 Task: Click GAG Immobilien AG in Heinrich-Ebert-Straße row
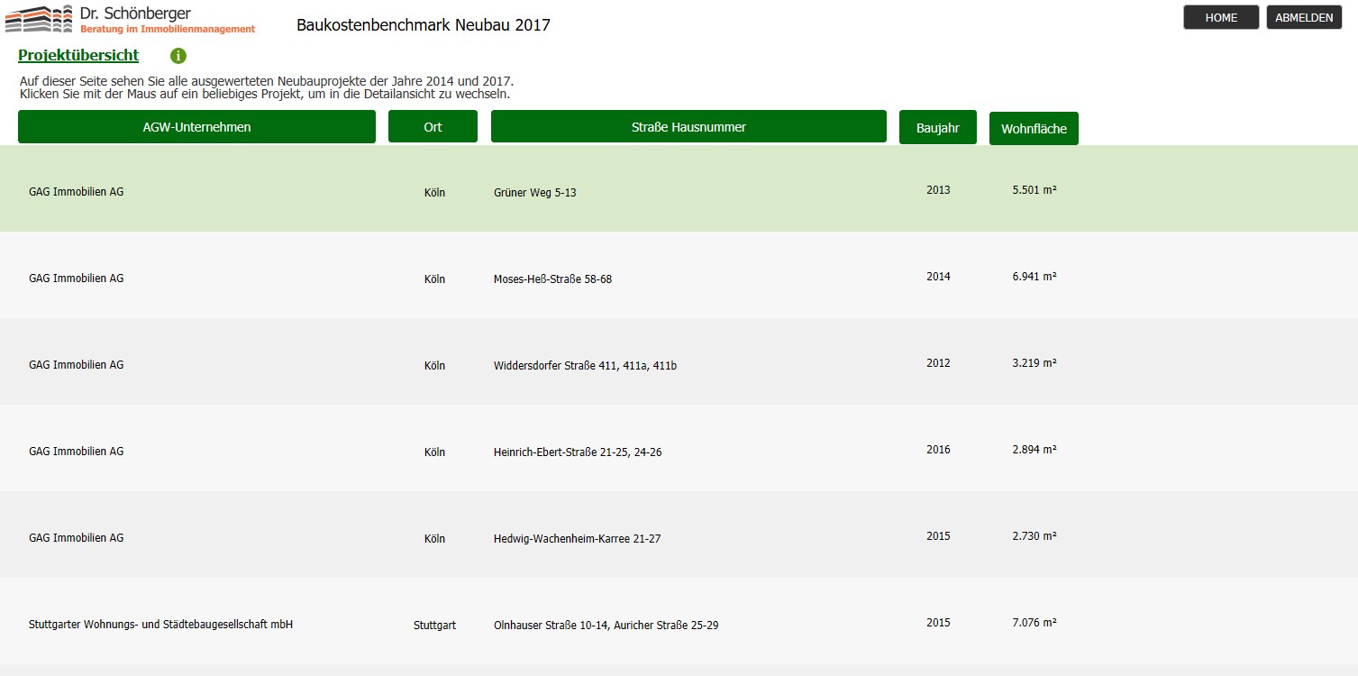(76, 452)
